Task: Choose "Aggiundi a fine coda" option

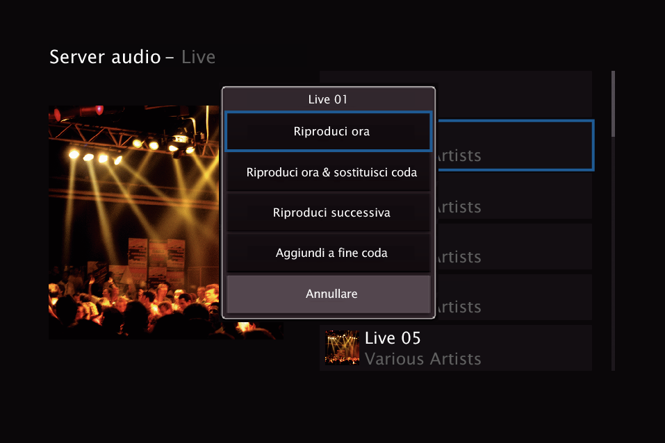Action: [x=328, y=253]
